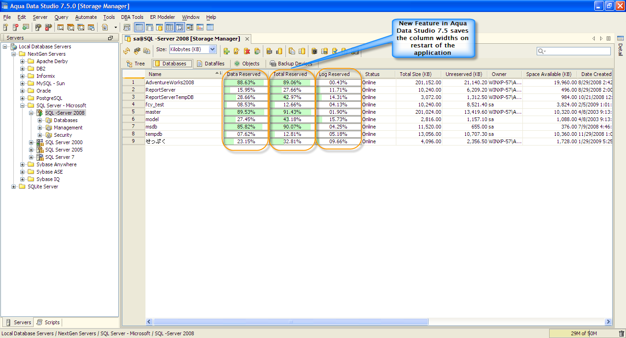Select SQL Server 7 in server tree

[x=59, y=157]
